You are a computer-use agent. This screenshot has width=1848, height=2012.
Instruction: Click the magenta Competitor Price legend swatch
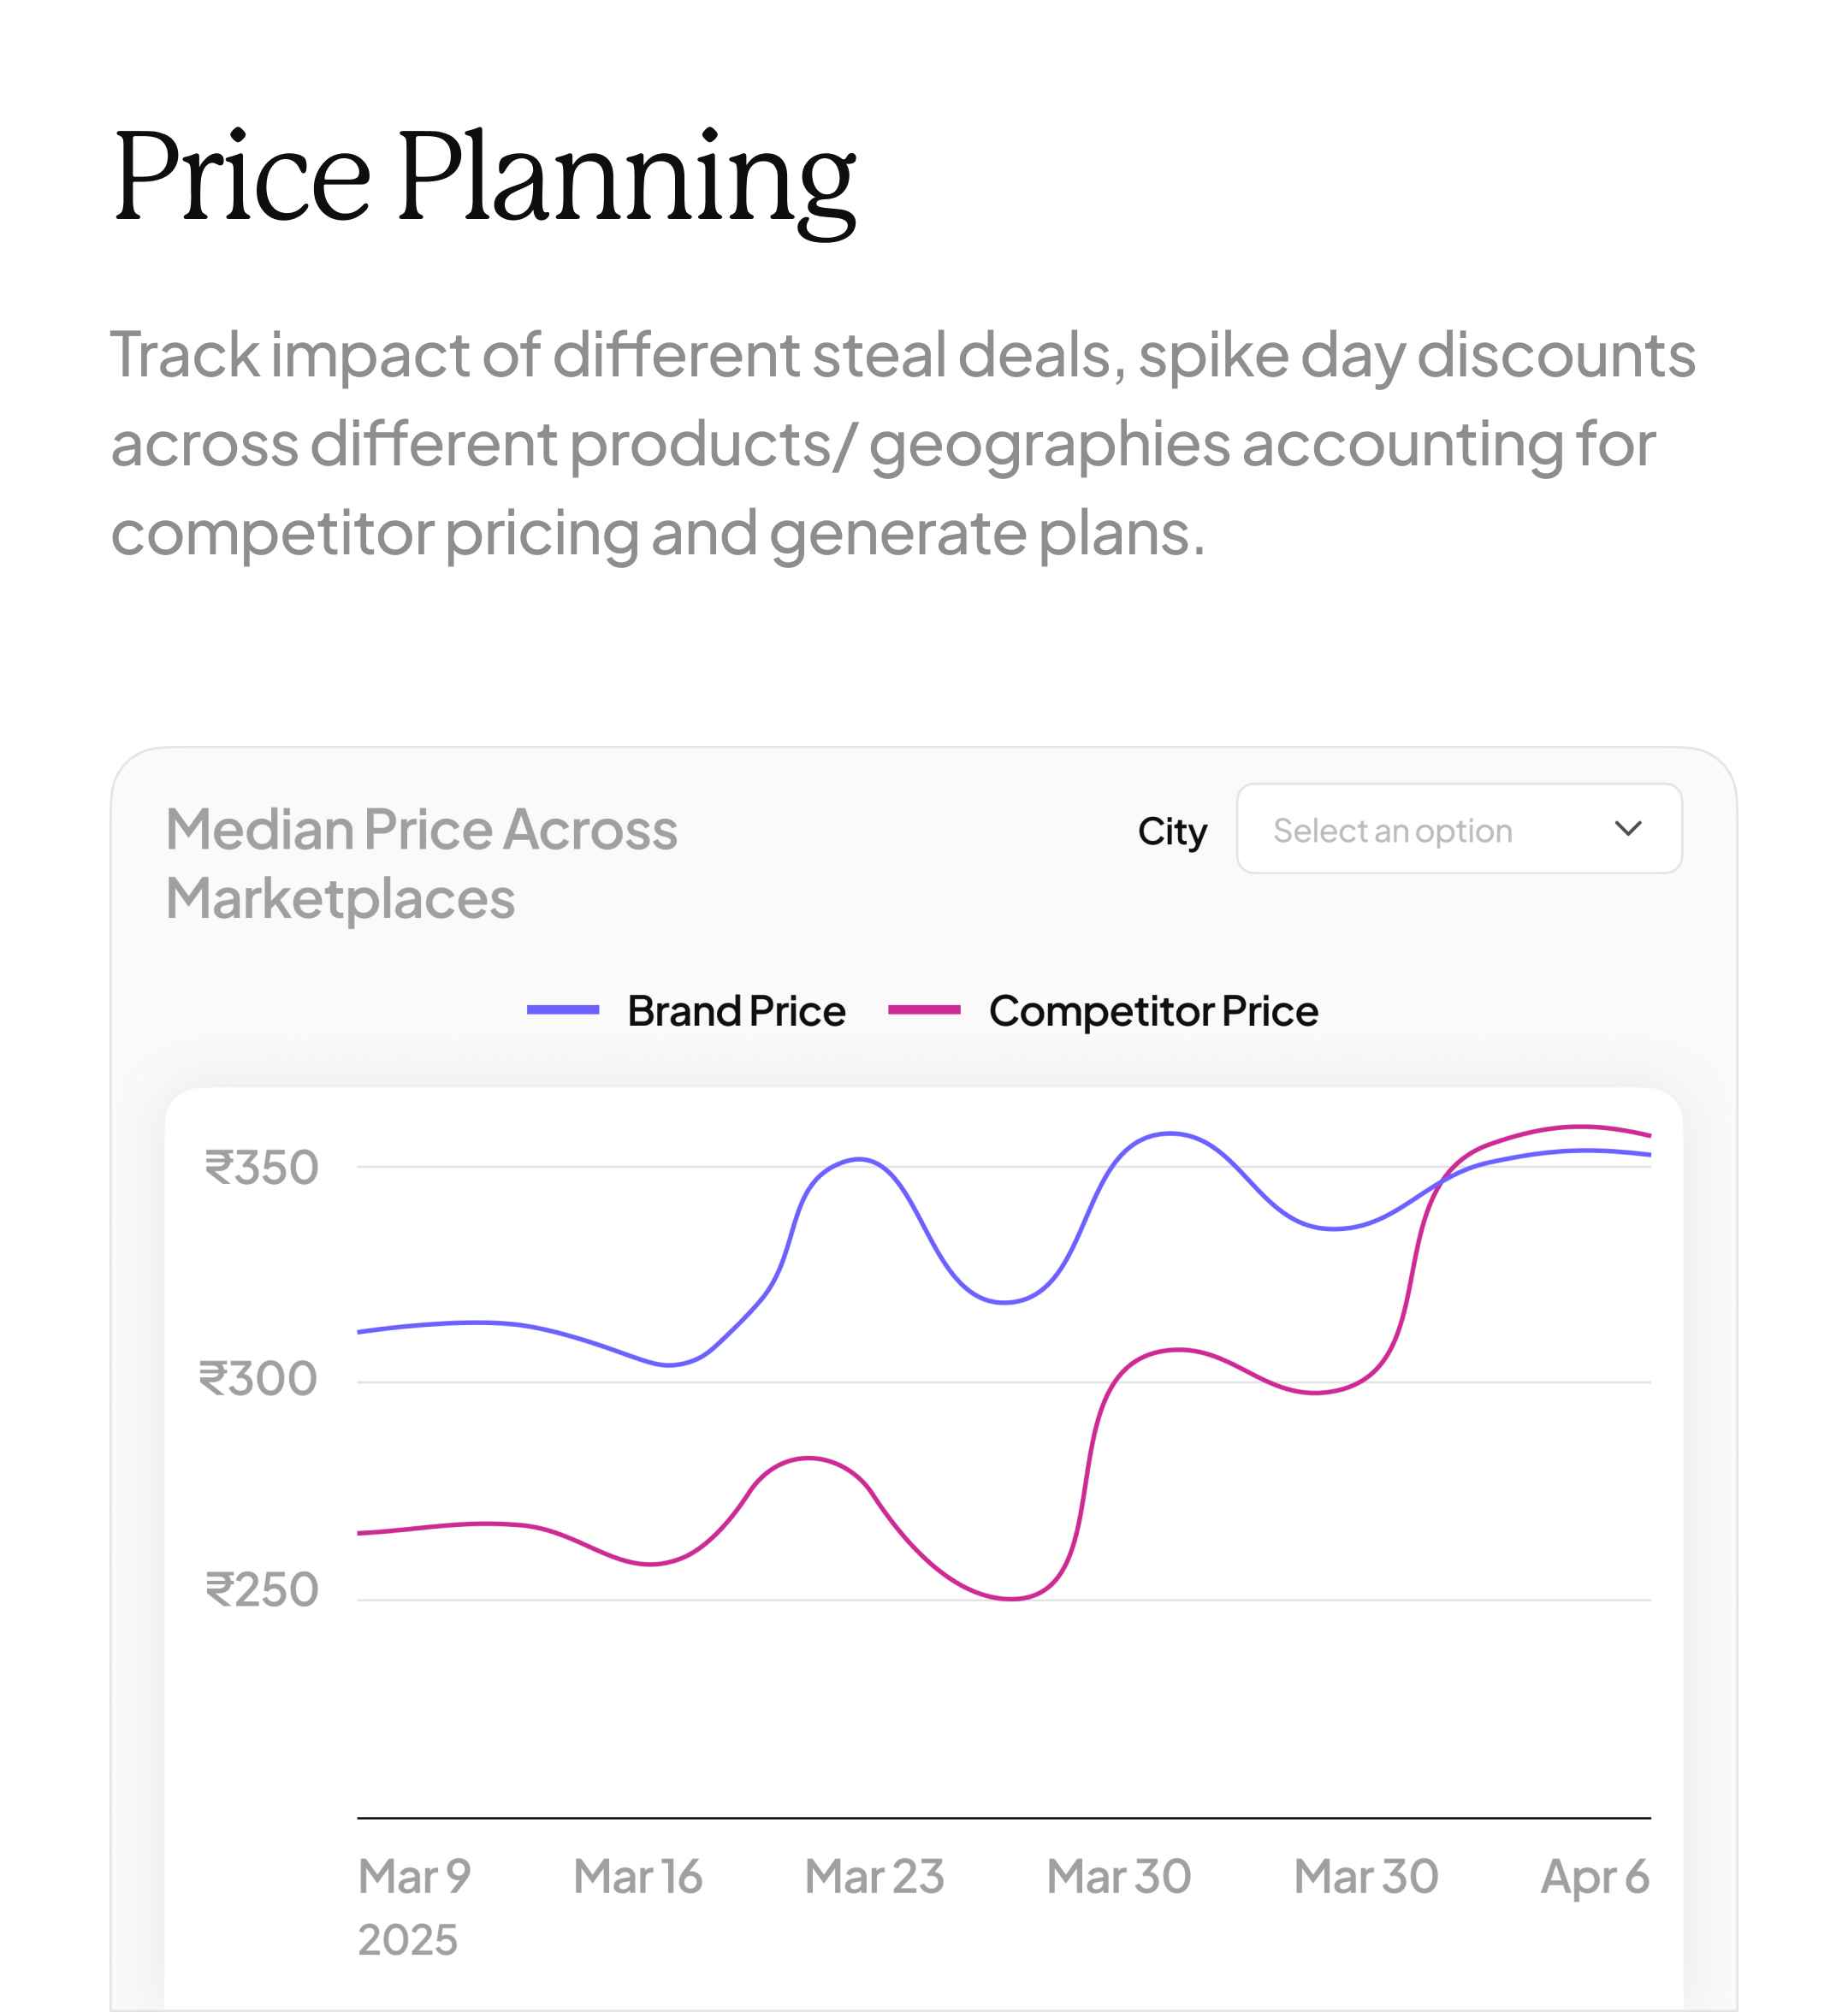click(x=924, y=1010)
